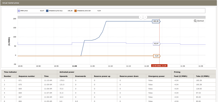The height and width of the screenshot is (102, 218).
Task: Click the 72.0 upwards power cell
Action: [65, 89]
